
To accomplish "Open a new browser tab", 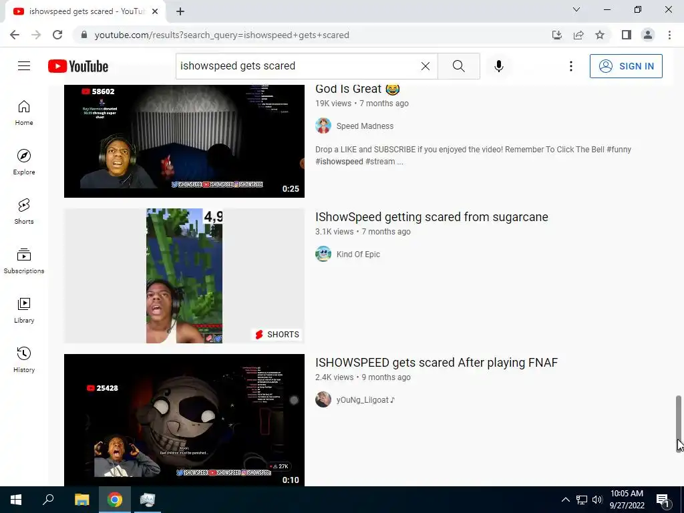I will [x=180, y=11].
